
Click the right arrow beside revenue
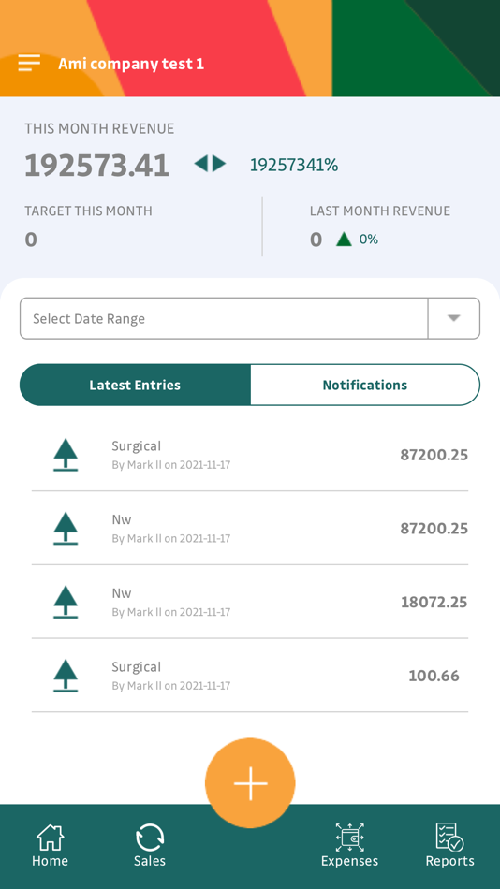pyautogui.click(x=219, y=164)
